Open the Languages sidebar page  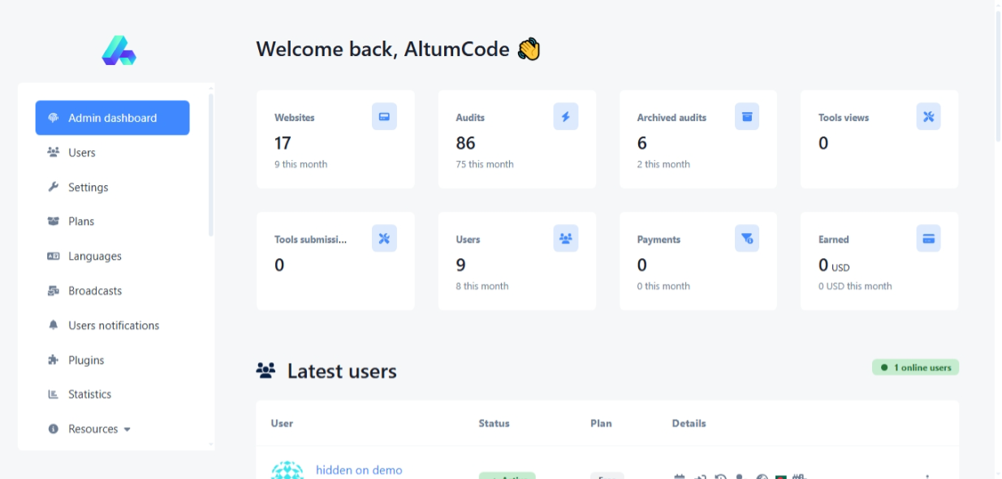coord(94,257)
